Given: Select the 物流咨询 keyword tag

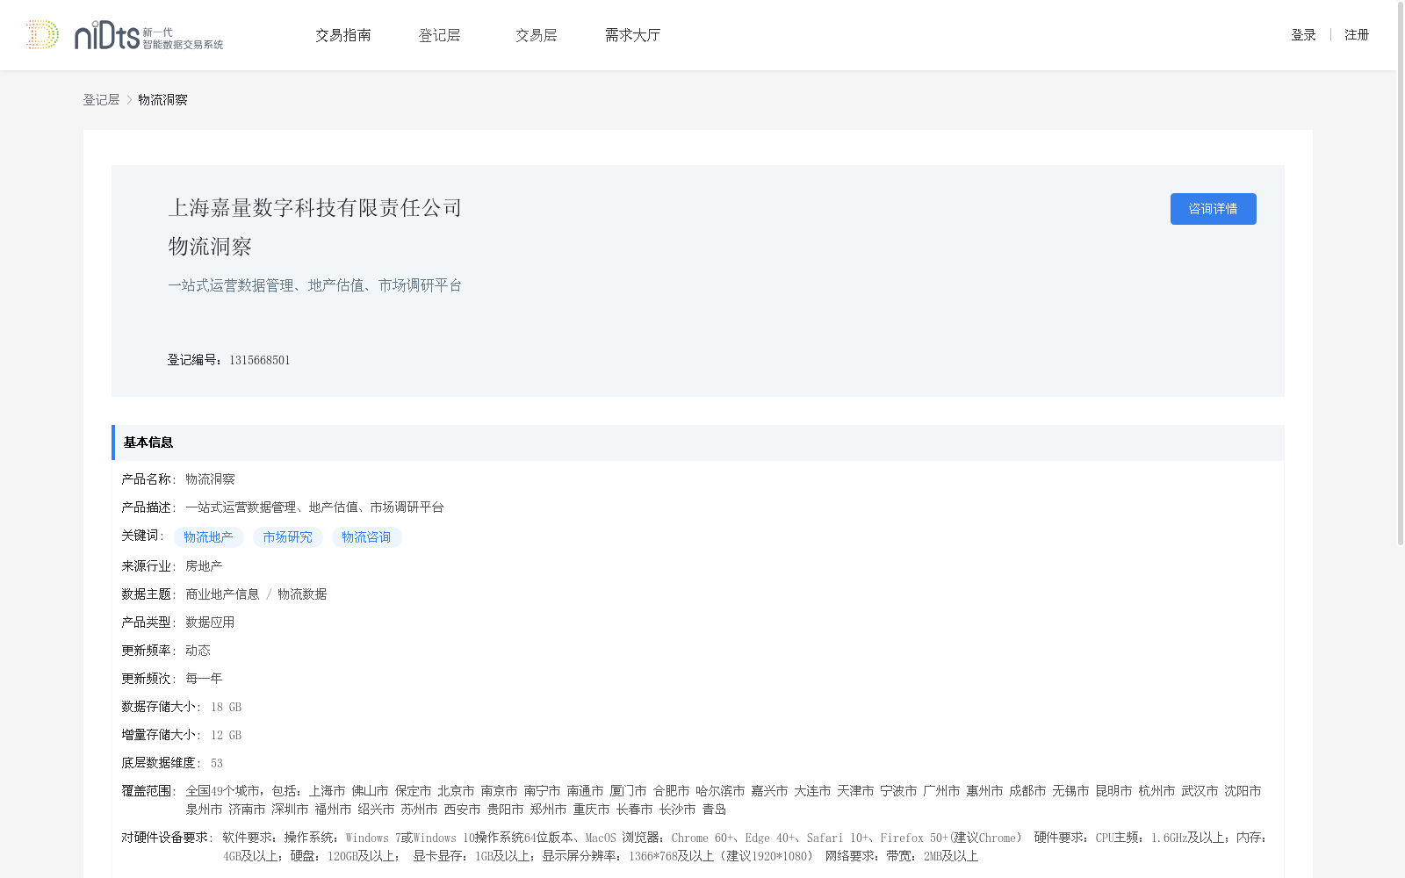Looking at the screenshot, I should pyautogui.click(x=366, y=537).
